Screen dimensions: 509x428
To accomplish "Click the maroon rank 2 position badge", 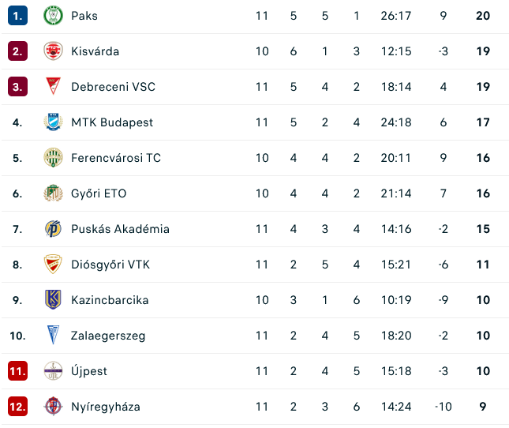I will [18, 51].
